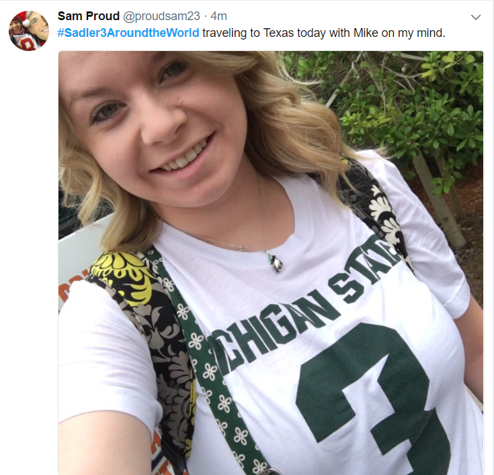The height and width of the screenshot is (475, 494).
Task: View the round profile picture beside the tweet
Action: 28,31
